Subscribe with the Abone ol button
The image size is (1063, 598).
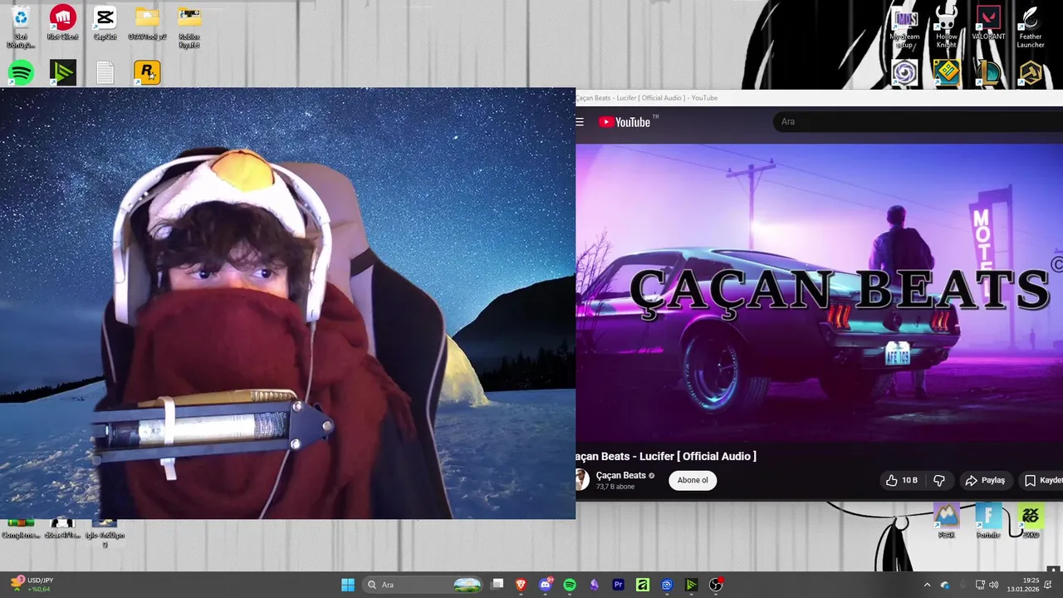click(x=693, y=480)
